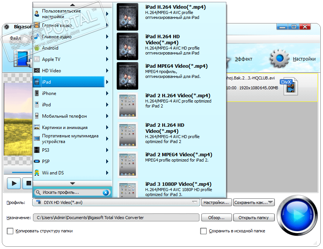The height and width of the screenshot is (249, 323).
Task: Clear the profile search with the X button
Action: coord(106,193)
